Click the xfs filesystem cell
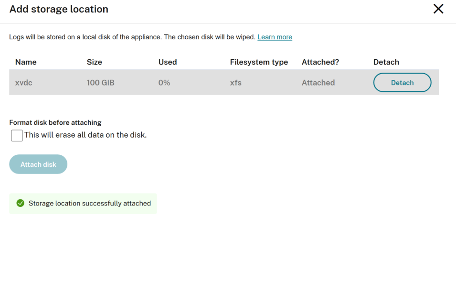The height and width of the screenshot is (293, 456). coord(236,83)
